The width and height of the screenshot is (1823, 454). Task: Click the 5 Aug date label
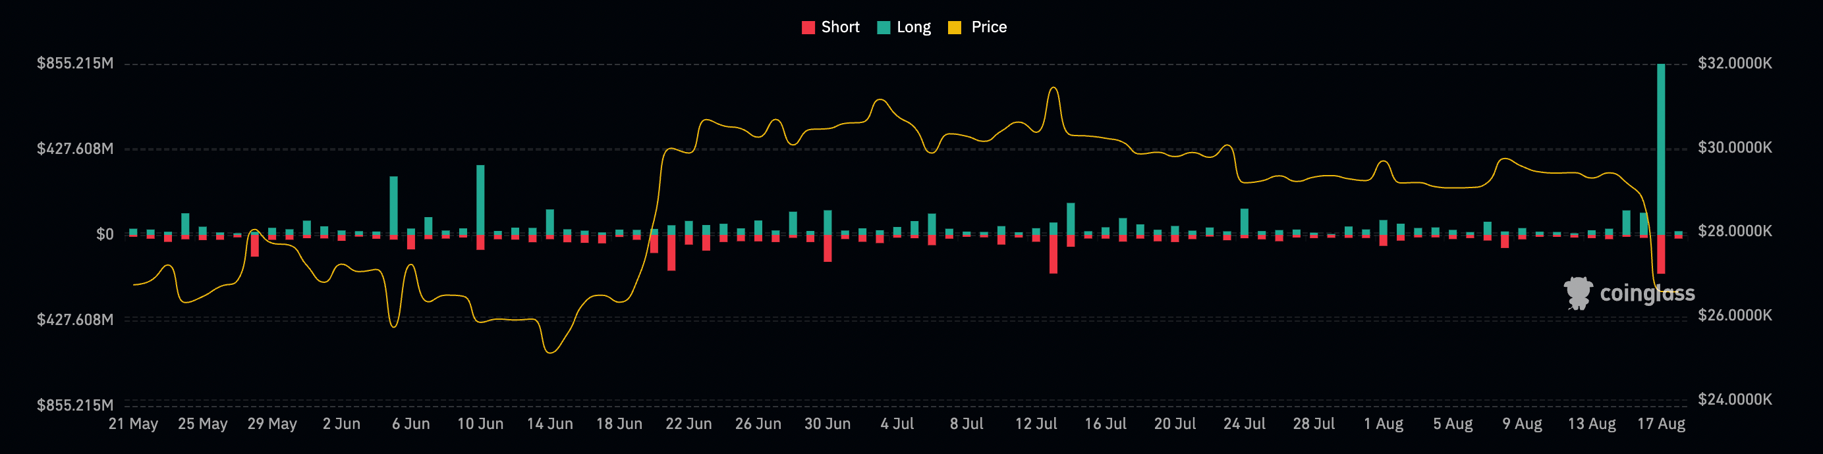[x=1452, y=424]
